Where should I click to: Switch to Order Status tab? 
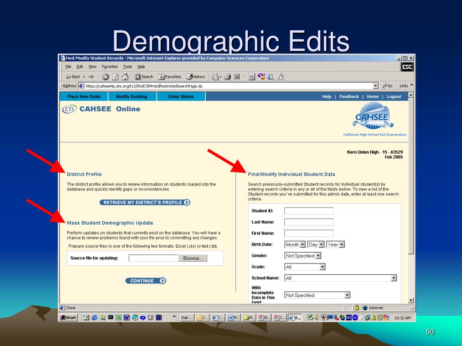pyautogui.click(x=180, y=96)
